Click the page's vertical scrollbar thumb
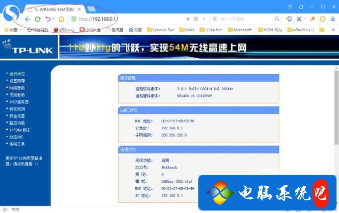 336,107
